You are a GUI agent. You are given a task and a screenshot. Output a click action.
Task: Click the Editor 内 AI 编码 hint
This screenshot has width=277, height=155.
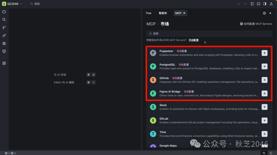pyautogui.click(x=64, y=82)
